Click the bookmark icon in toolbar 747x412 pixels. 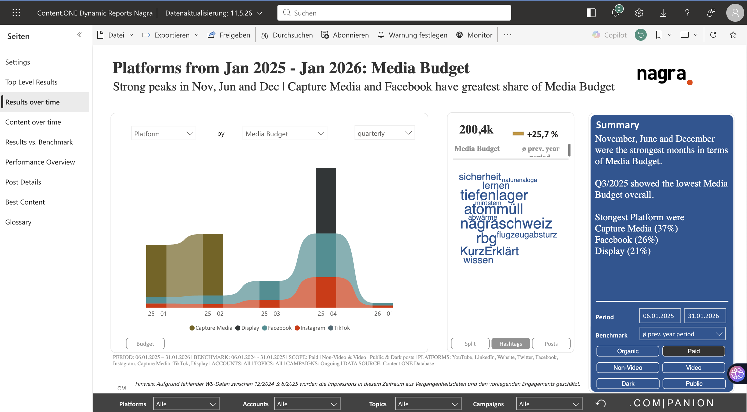[658, 35]
